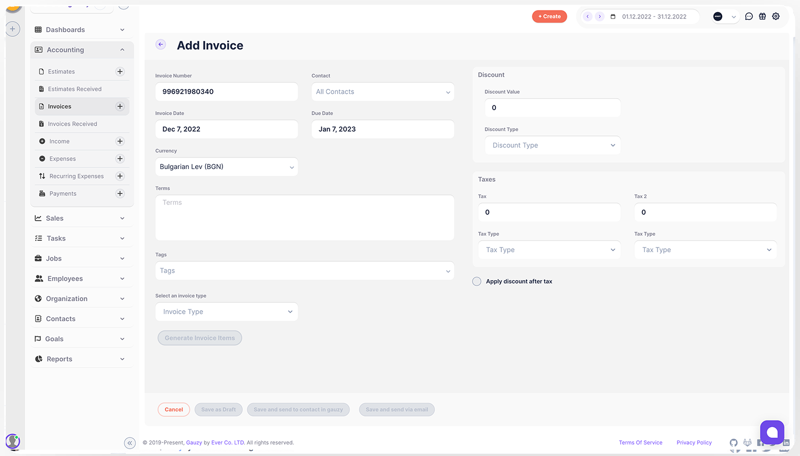The image size is (800, 456).
Task: Click the gift icon in the top bar
Action: [763, 16]
